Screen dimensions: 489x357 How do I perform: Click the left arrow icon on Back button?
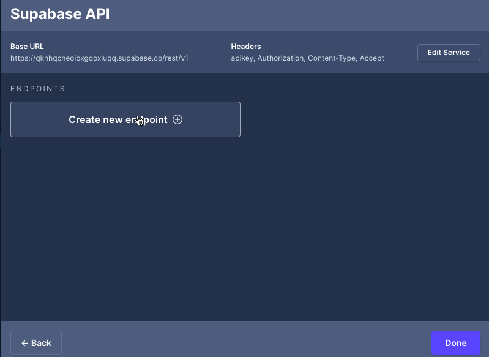click(x=24, y=343)
